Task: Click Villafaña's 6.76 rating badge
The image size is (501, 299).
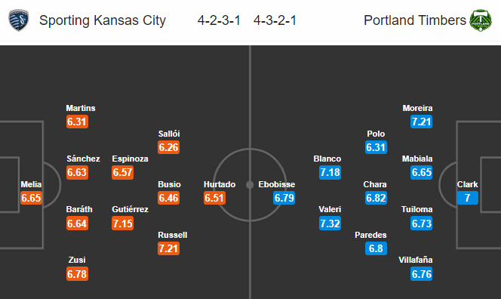Action: (x=422, y=274)
